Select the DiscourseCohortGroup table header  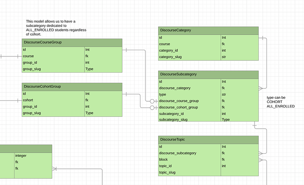[72, 87]
